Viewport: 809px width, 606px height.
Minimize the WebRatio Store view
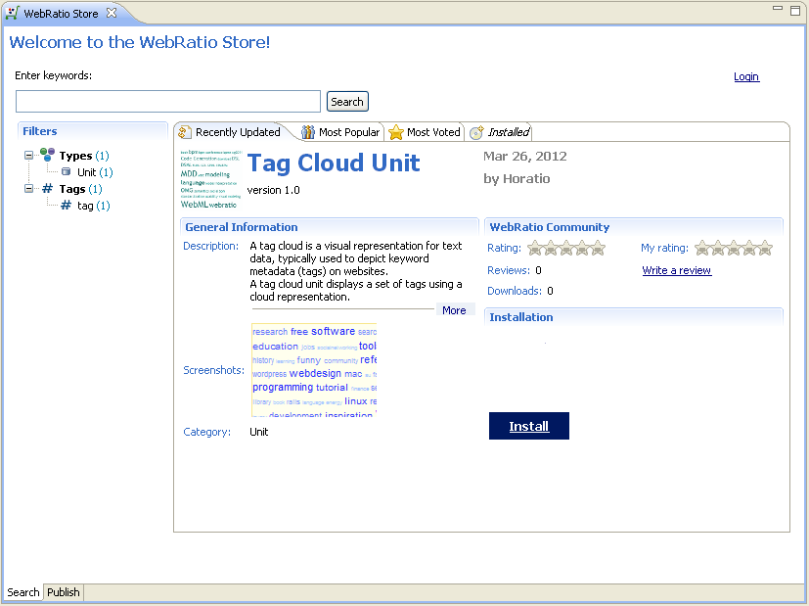(x=778, y=9)
